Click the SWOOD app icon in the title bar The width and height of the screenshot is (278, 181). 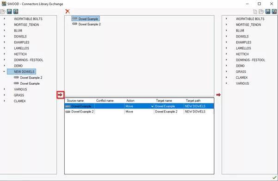4,4
